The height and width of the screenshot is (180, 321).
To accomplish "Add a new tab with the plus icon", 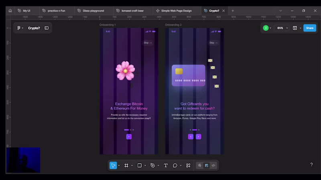I will point(233,11).
